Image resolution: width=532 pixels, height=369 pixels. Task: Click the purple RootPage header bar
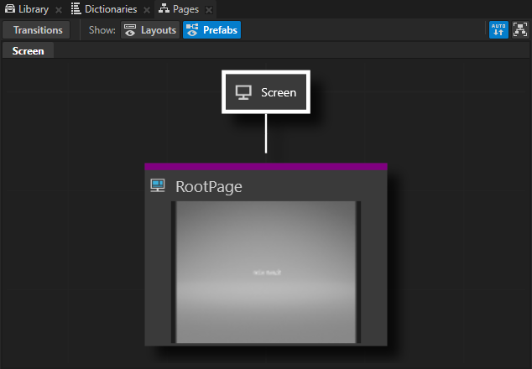tap(266, 167)
